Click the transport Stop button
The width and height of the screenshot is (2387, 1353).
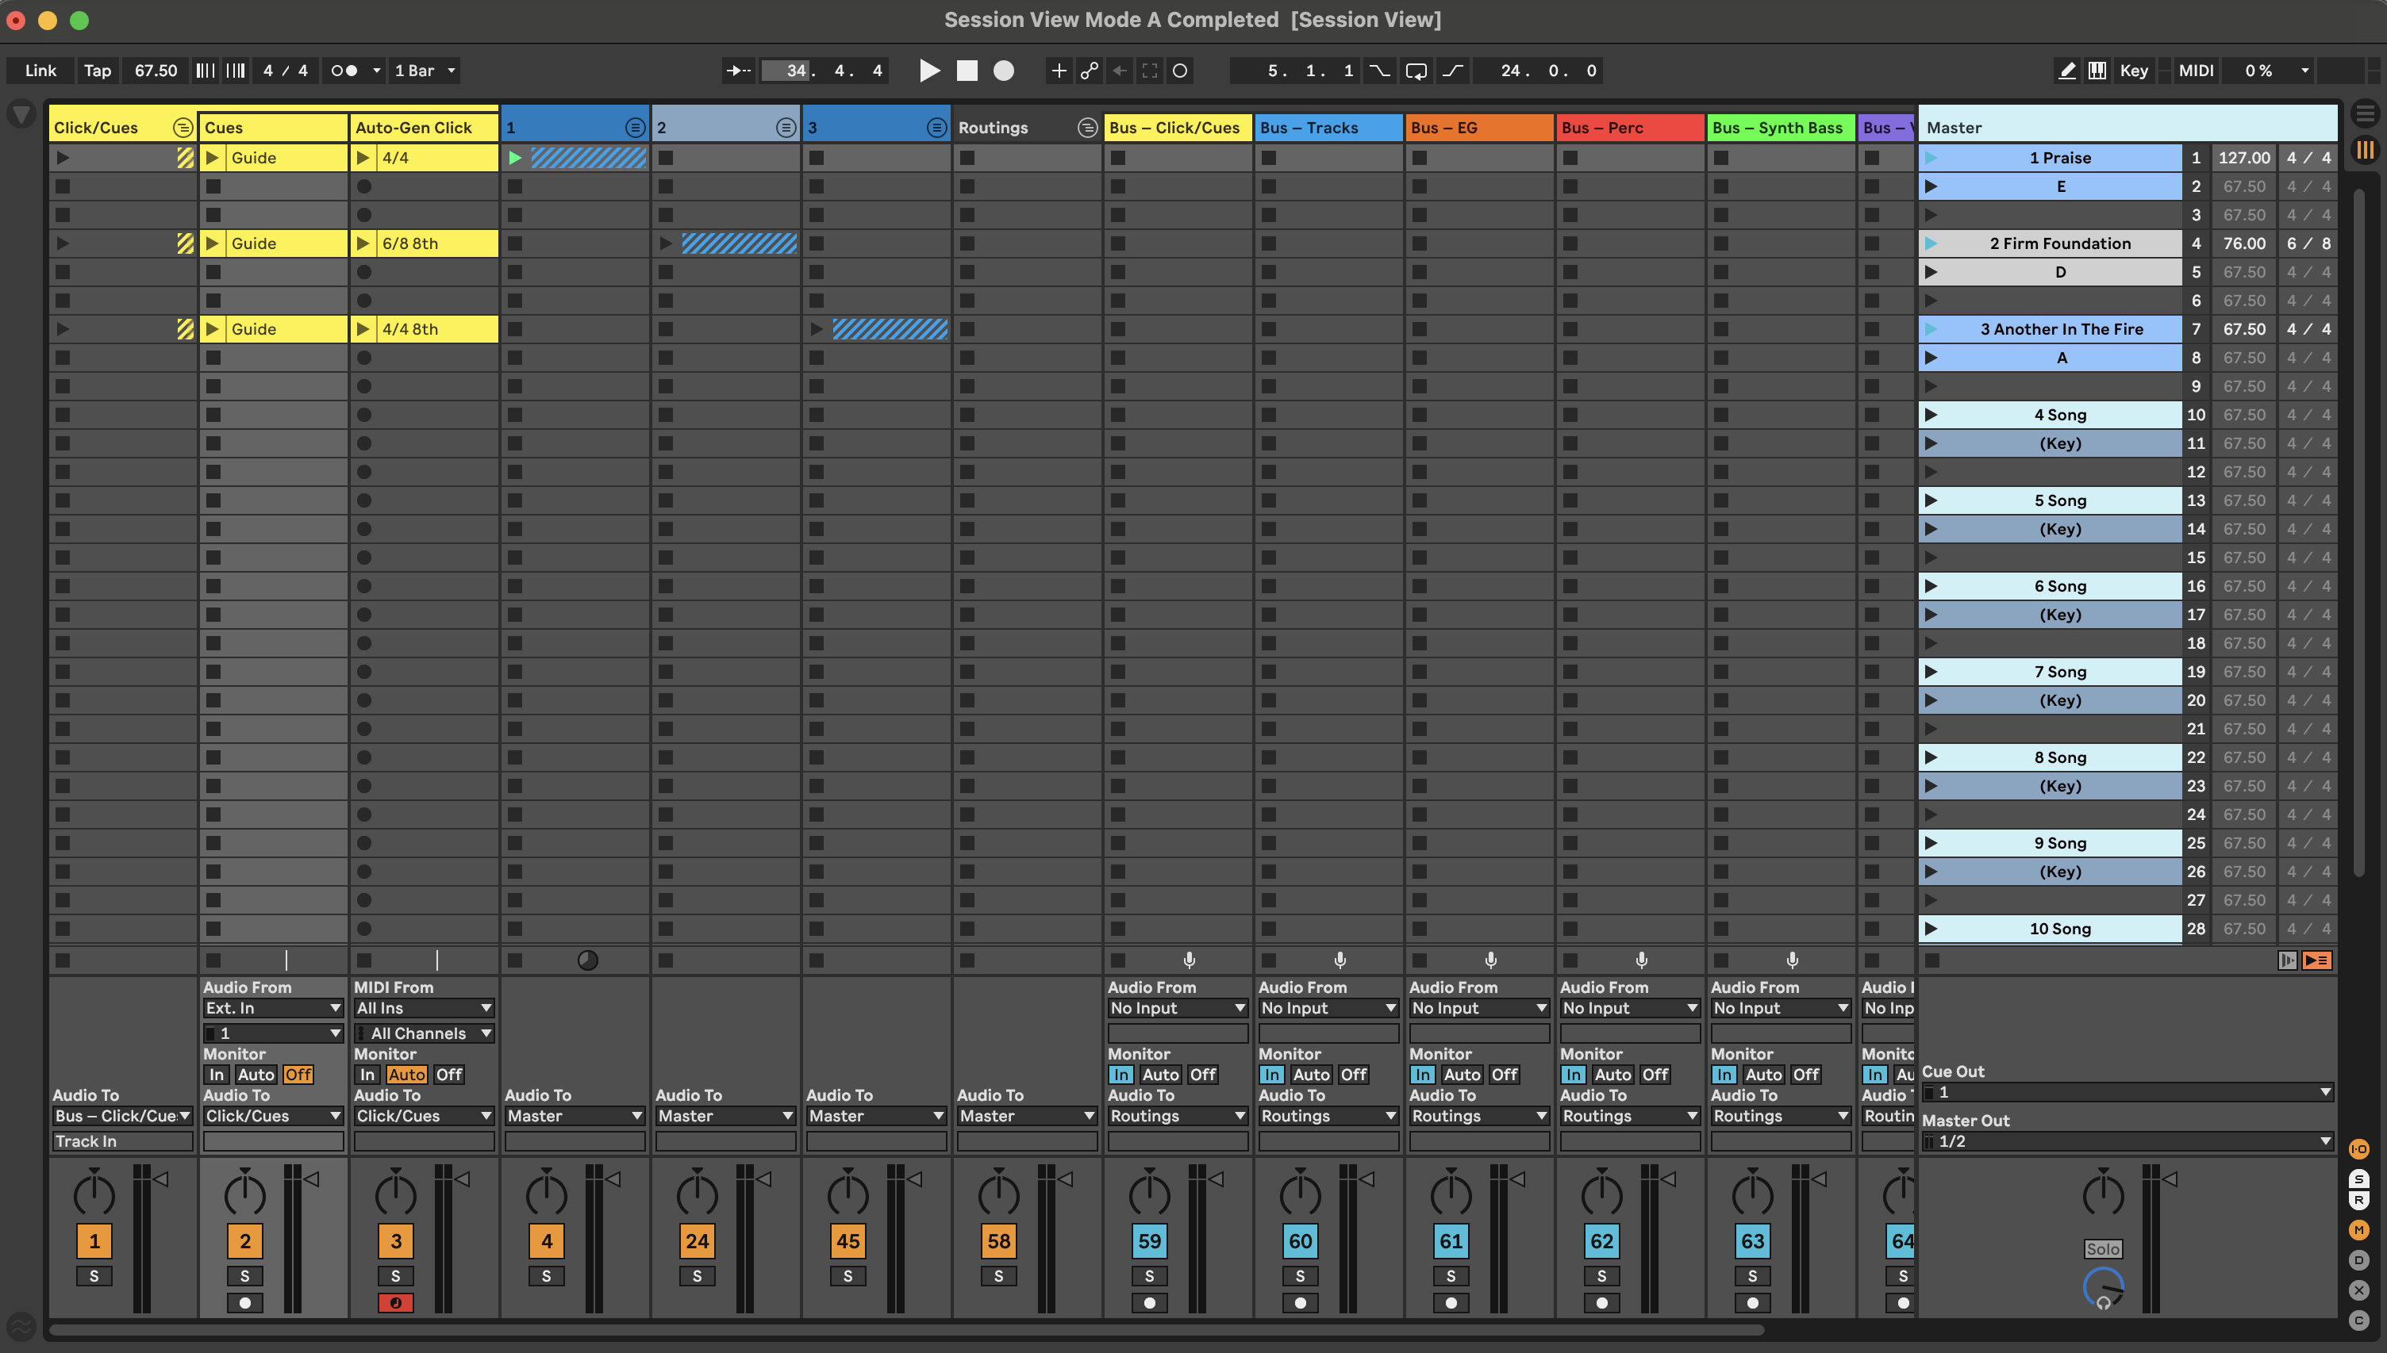966,70
